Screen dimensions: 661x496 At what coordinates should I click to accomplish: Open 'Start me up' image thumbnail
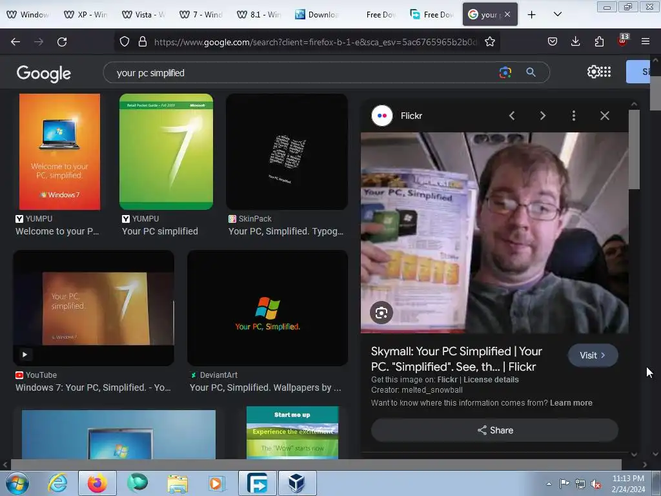(x=292, y=432)
